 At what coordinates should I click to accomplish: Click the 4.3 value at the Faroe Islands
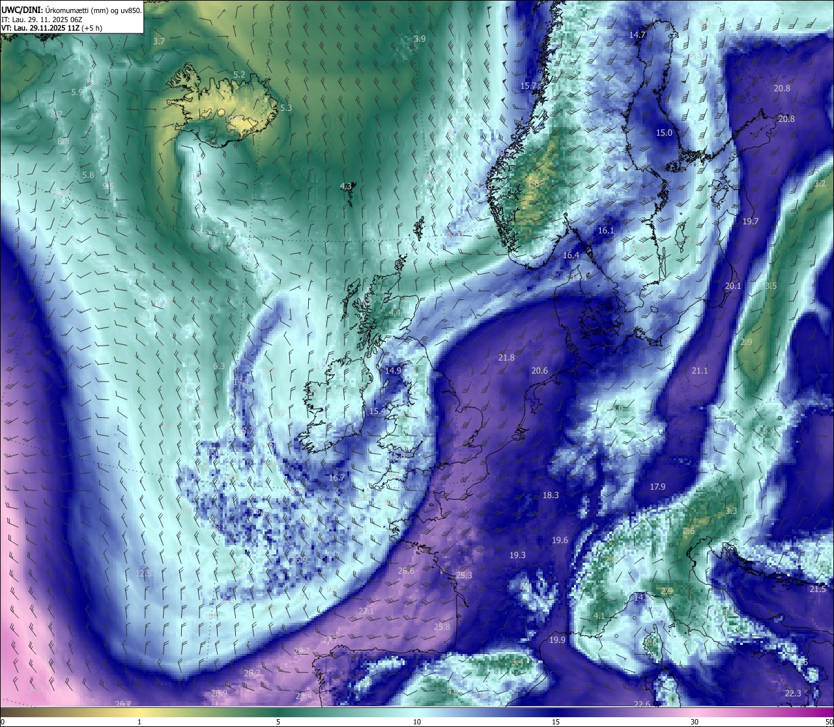tap(346, 186)
